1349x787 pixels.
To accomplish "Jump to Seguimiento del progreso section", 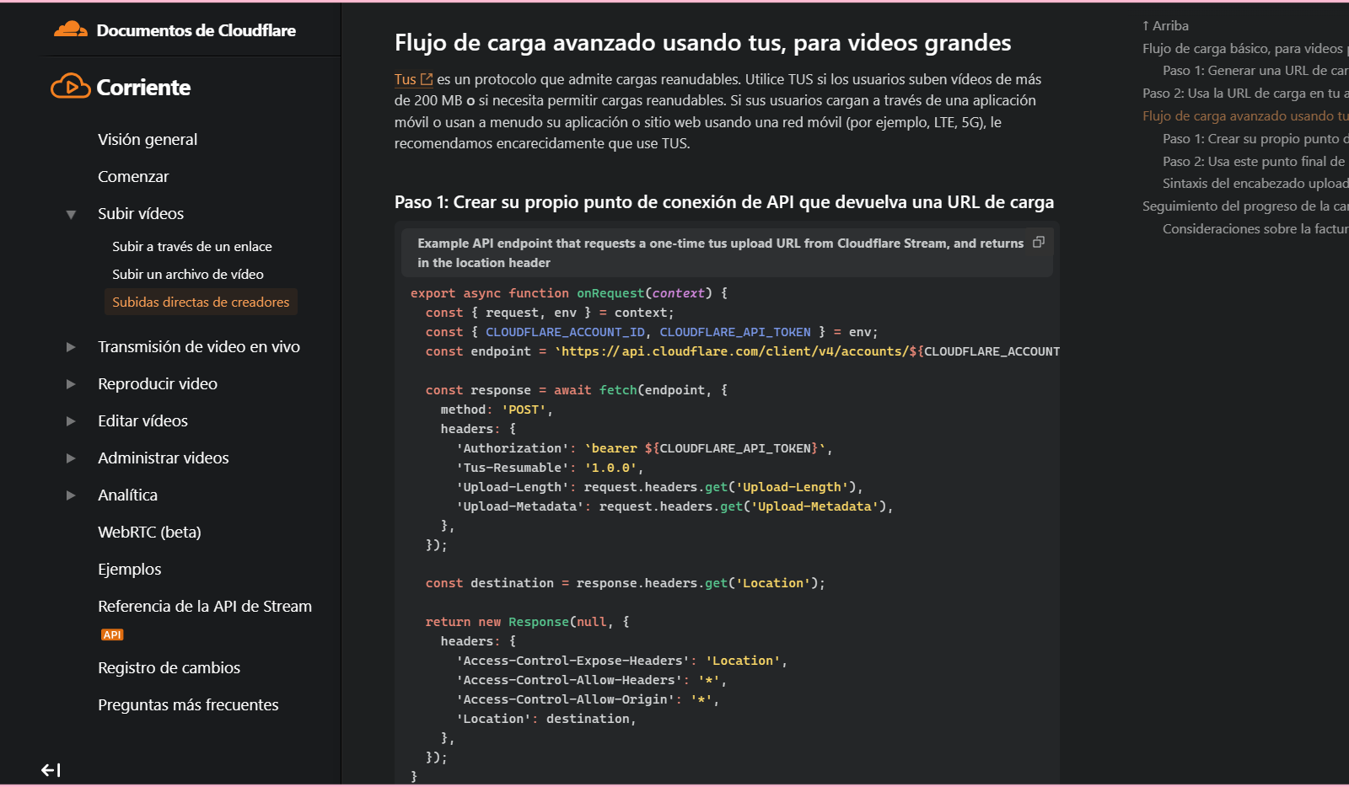I will pos(1245,206).
